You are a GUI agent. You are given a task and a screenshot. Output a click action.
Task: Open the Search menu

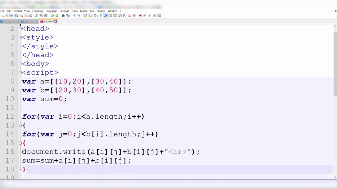[x=18, y=11]
